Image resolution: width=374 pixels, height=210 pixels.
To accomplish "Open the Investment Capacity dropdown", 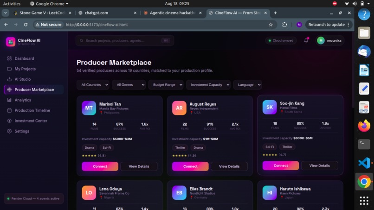I will pos(208,85).
